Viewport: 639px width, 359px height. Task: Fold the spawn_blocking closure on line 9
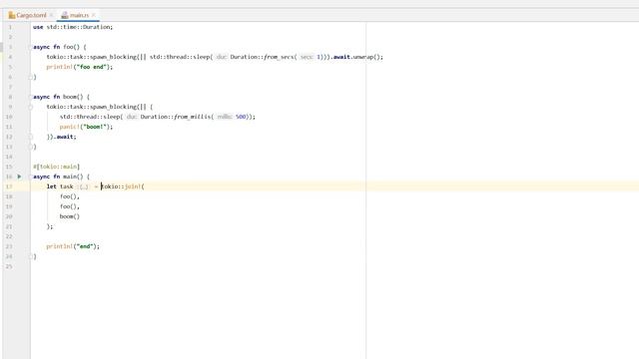point(31,107)
